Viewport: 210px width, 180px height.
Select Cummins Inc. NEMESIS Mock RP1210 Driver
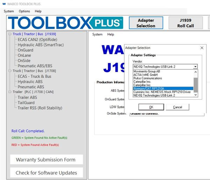click(x=163, y=92)
